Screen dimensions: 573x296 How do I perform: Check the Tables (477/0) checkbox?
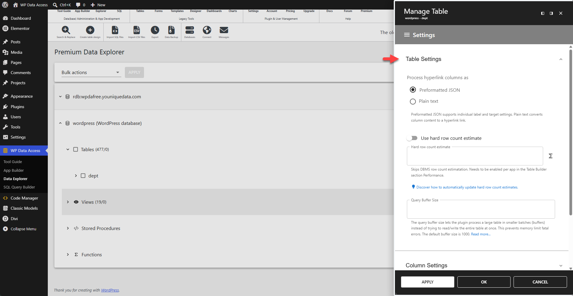tap(76, 149)
